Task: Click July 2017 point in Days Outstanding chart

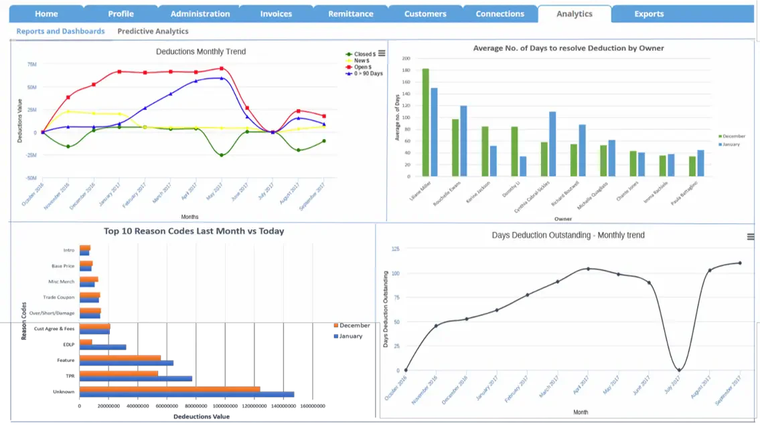Action: coord(679,370)
